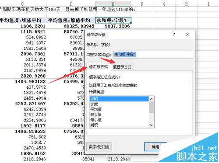This screenshot has height=163, width=219.
Task: Click the 平均值项:维修平均 header cell
Action: coord(23,20)
